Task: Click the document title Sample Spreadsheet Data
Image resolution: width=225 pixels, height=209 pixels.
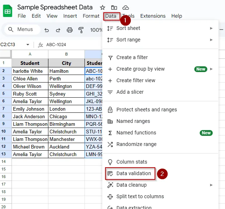Action: [55, 7]
